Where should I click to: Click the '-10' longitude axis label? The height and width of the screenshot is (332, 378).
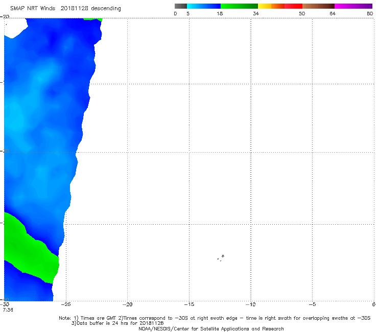[x=250, y=304]
